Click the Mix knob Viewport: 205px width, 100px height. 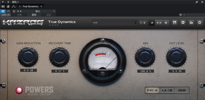point(145,57)
